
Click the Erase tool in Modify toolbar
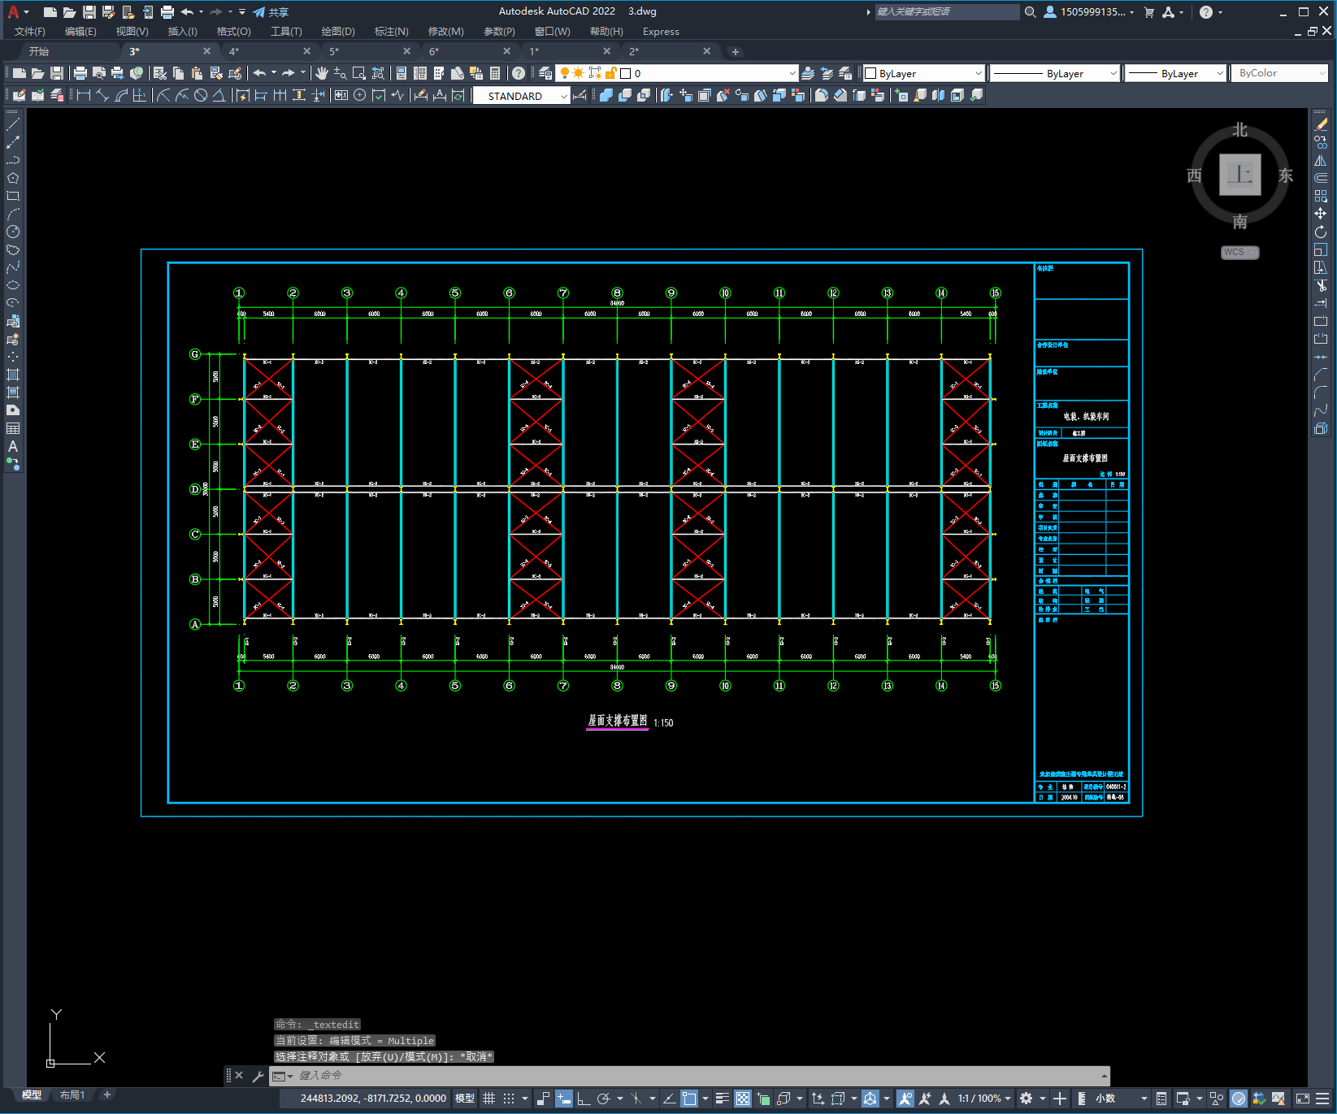pos(1321,124)
